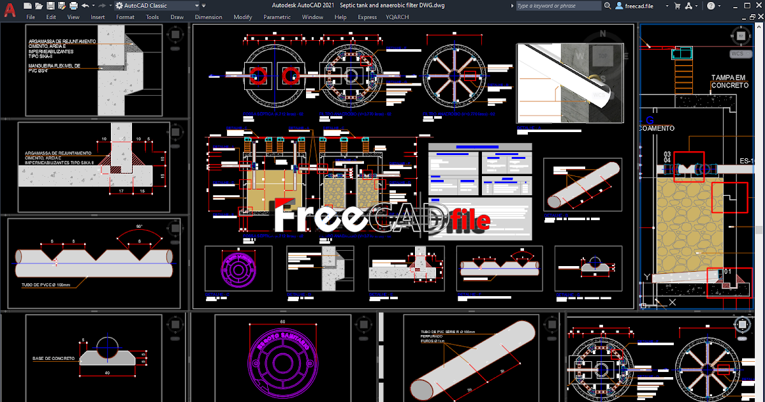Redo the last undone action
This screenshot has width=765, height=402.
point(101,6)
